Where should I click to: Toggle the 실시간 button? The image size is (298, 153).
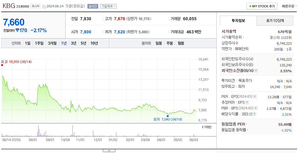coord(93,6)
